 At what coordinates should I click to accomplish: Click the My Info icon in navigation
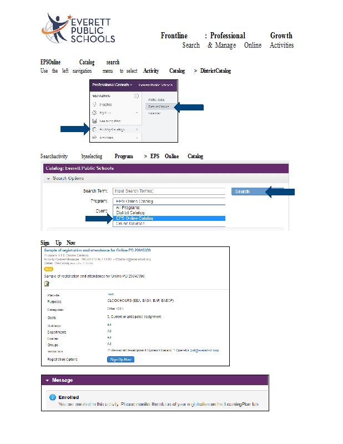click(94, 113)
